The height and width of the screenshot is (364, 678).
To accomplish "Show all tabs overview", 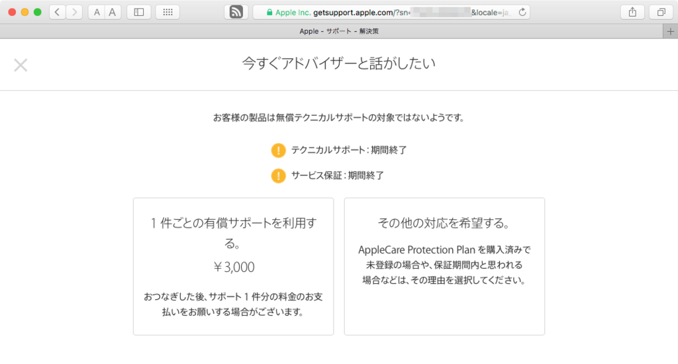I will pos(661,12).
